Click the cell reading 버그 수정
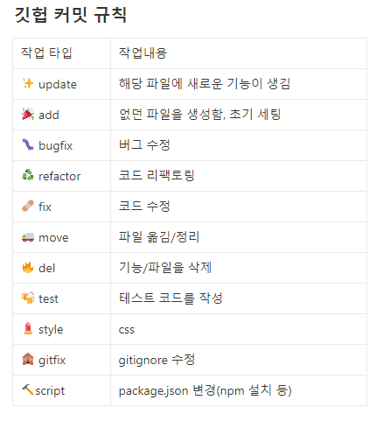Screen dimensions: 390x421 tap(239, 145)
